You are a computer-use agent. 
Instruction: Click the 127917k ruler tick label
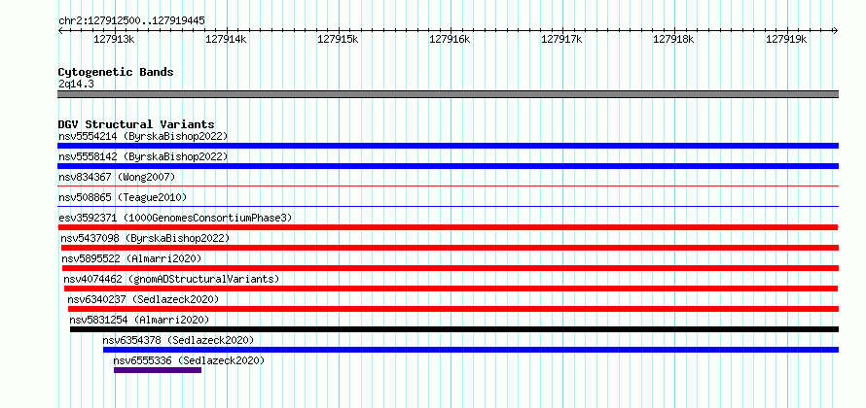pos(561,39)
